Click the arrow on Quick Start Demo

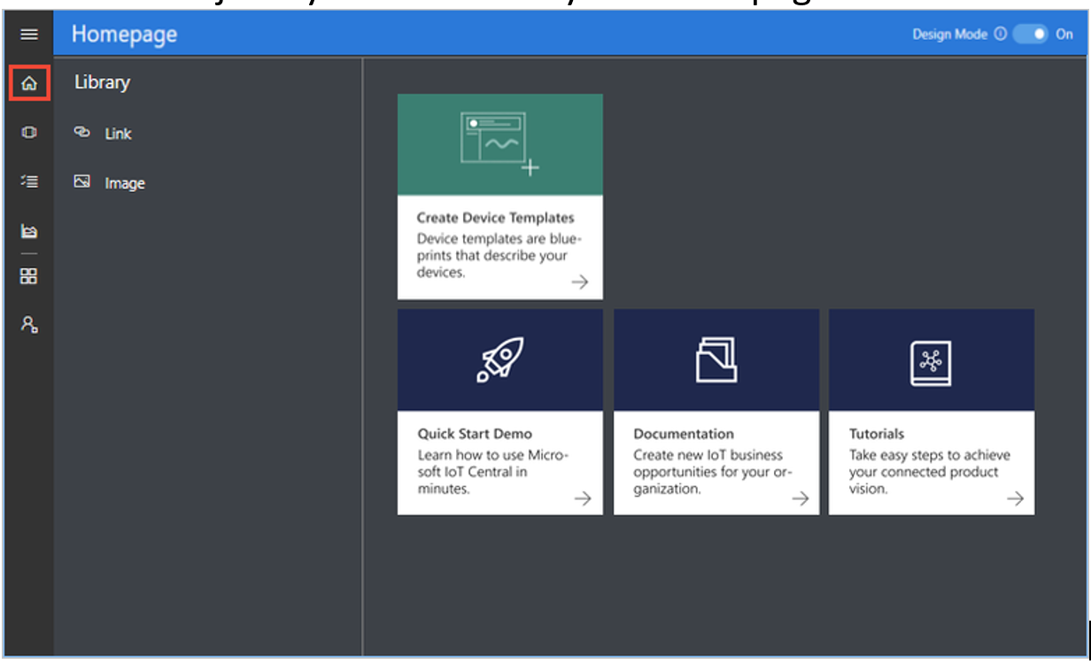(x=582, y=498)
